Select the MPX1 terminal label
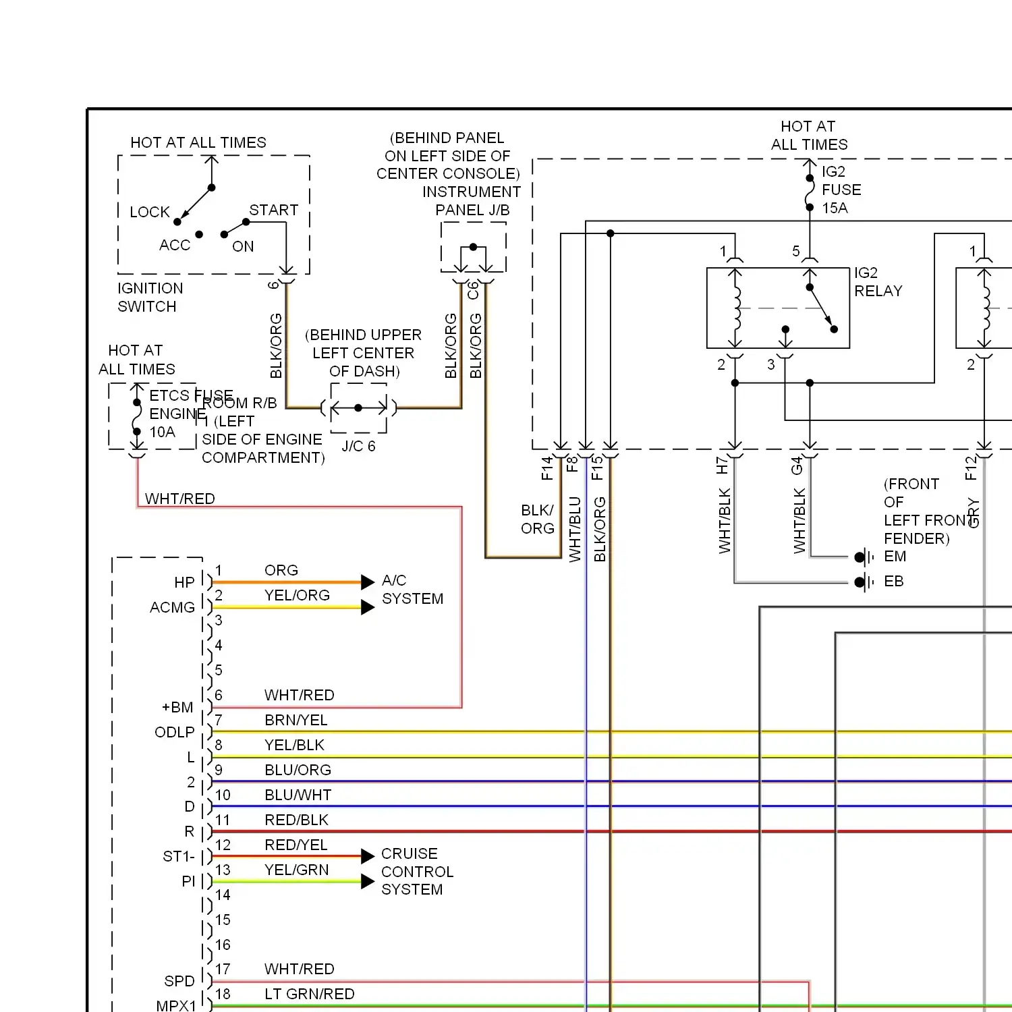 click(x=175, y=1005)
